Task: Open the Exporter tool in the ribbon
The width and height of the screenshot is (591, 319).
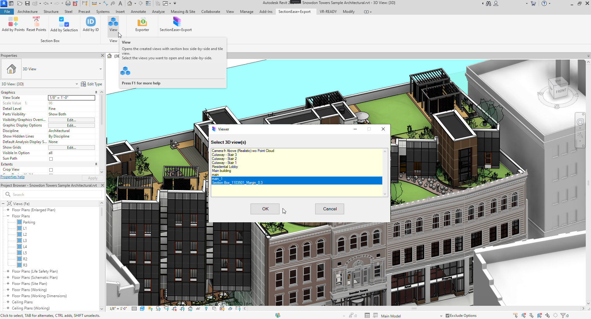Action: (142, 24)
